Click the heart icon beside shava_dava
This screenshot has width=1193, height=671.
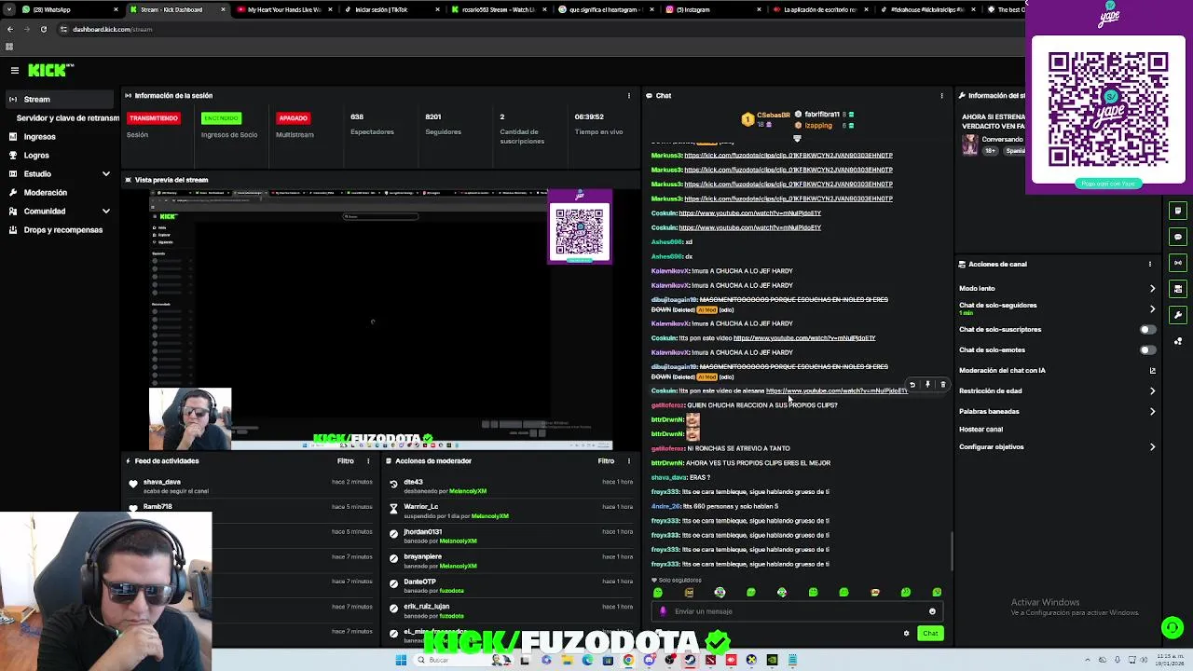pyautogui.click(x=133, y=484)
